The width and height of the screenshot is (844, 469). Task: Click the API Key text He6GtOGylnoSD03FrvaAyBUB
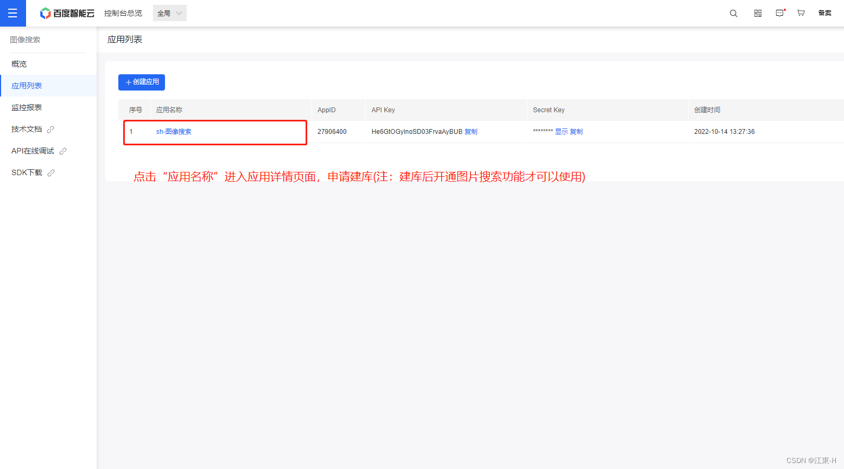[x=417, y=132]
